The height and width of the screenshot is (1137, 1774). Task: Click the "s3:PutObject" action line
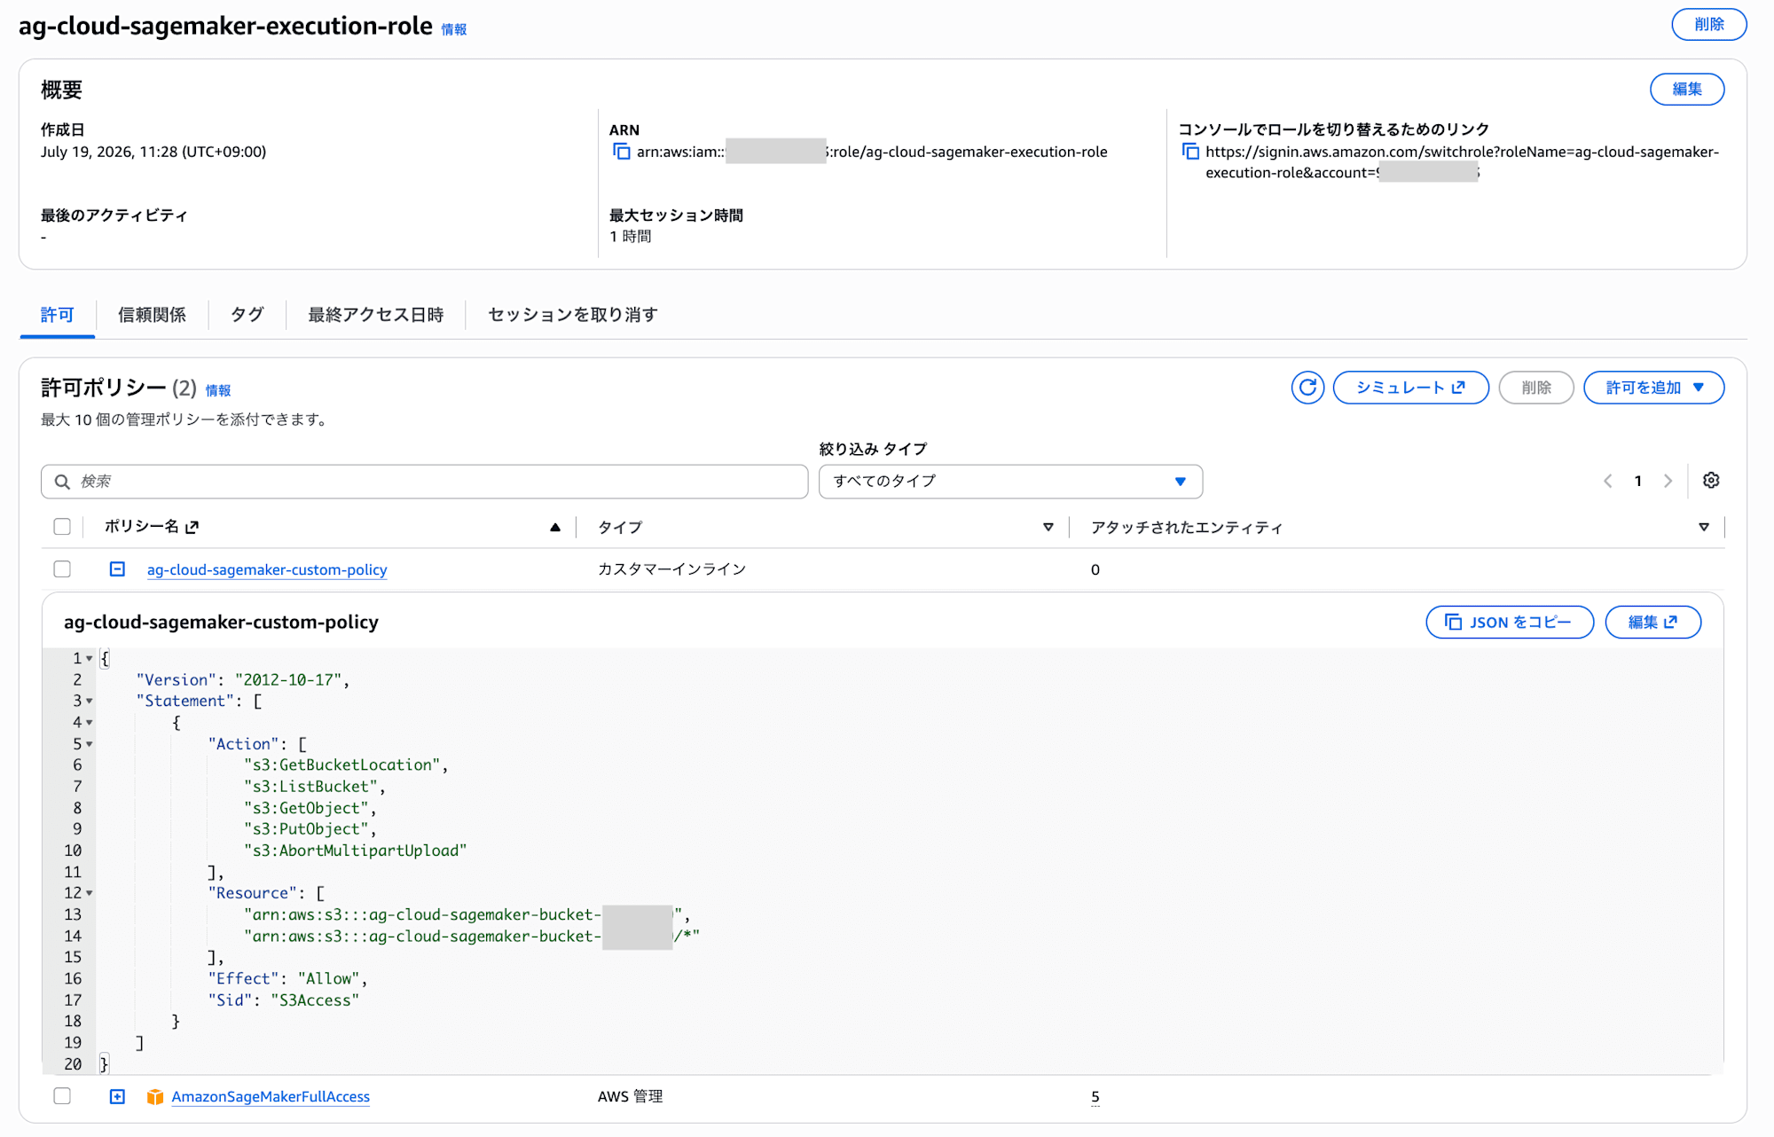coord(310,829)
